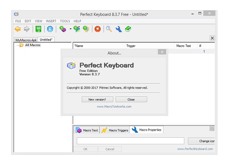Run the macro with the blue play icon
Image resolution: width=227 pixels, height=162 pixels.
click(x=50, y=29)
